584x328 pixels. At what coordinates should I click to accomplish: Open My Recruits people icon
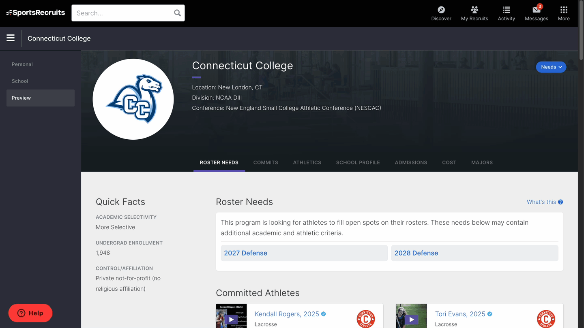(474, 10)
